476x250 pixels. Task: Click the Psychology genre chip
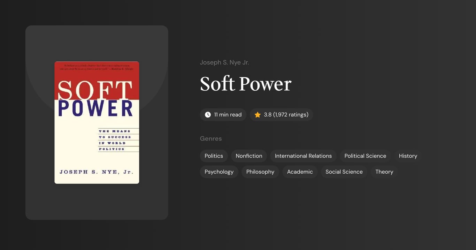[x=219, y=172]
